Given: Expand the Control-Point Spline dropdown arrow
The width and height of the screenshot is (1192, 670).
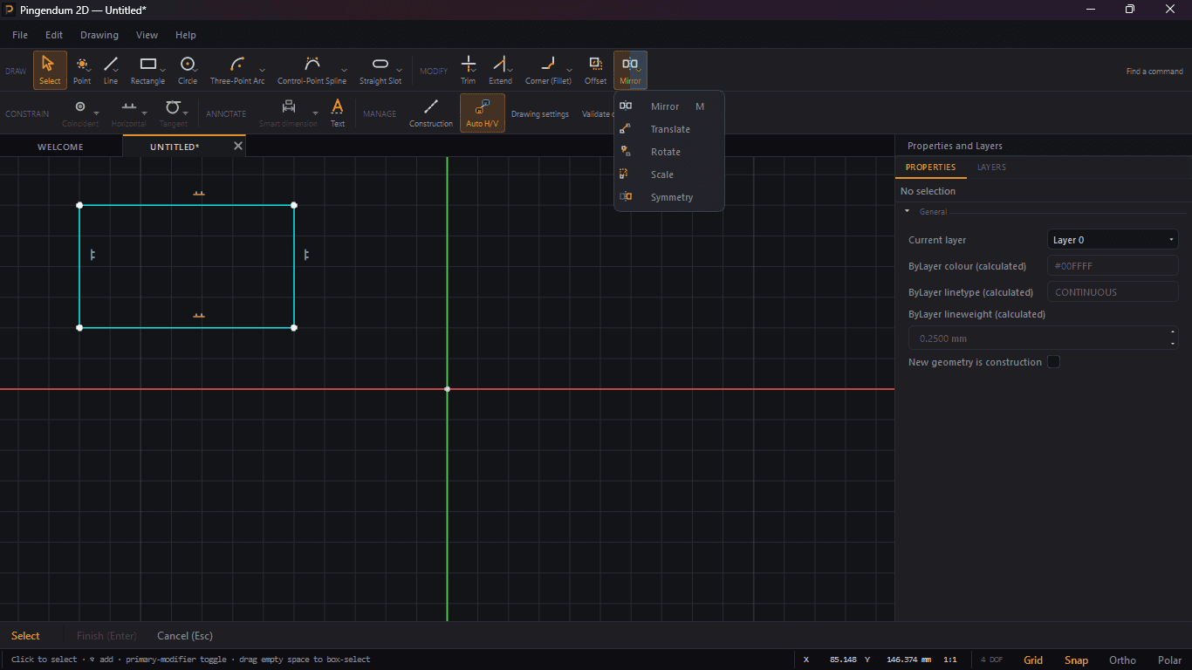Looking at the screenshot, I should point(344,70).
